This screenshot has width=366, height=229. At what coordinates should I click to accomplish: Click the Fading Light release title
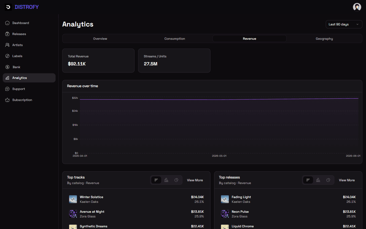241,197
